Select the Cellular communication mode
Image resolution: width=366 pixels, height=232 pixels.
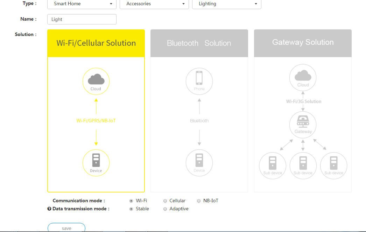coord(165,201)
